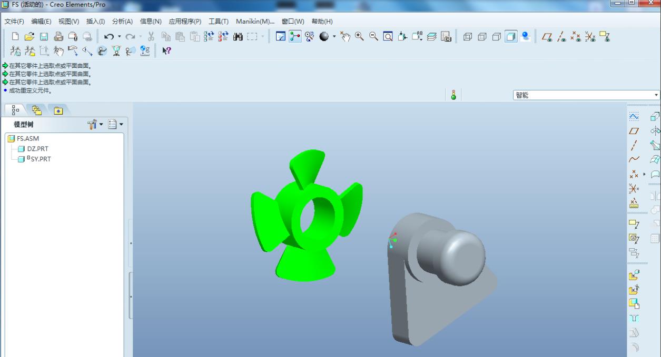661x357 pixels.
Task: Select SY.PRT in the model tree
Action: pos(34,158)
